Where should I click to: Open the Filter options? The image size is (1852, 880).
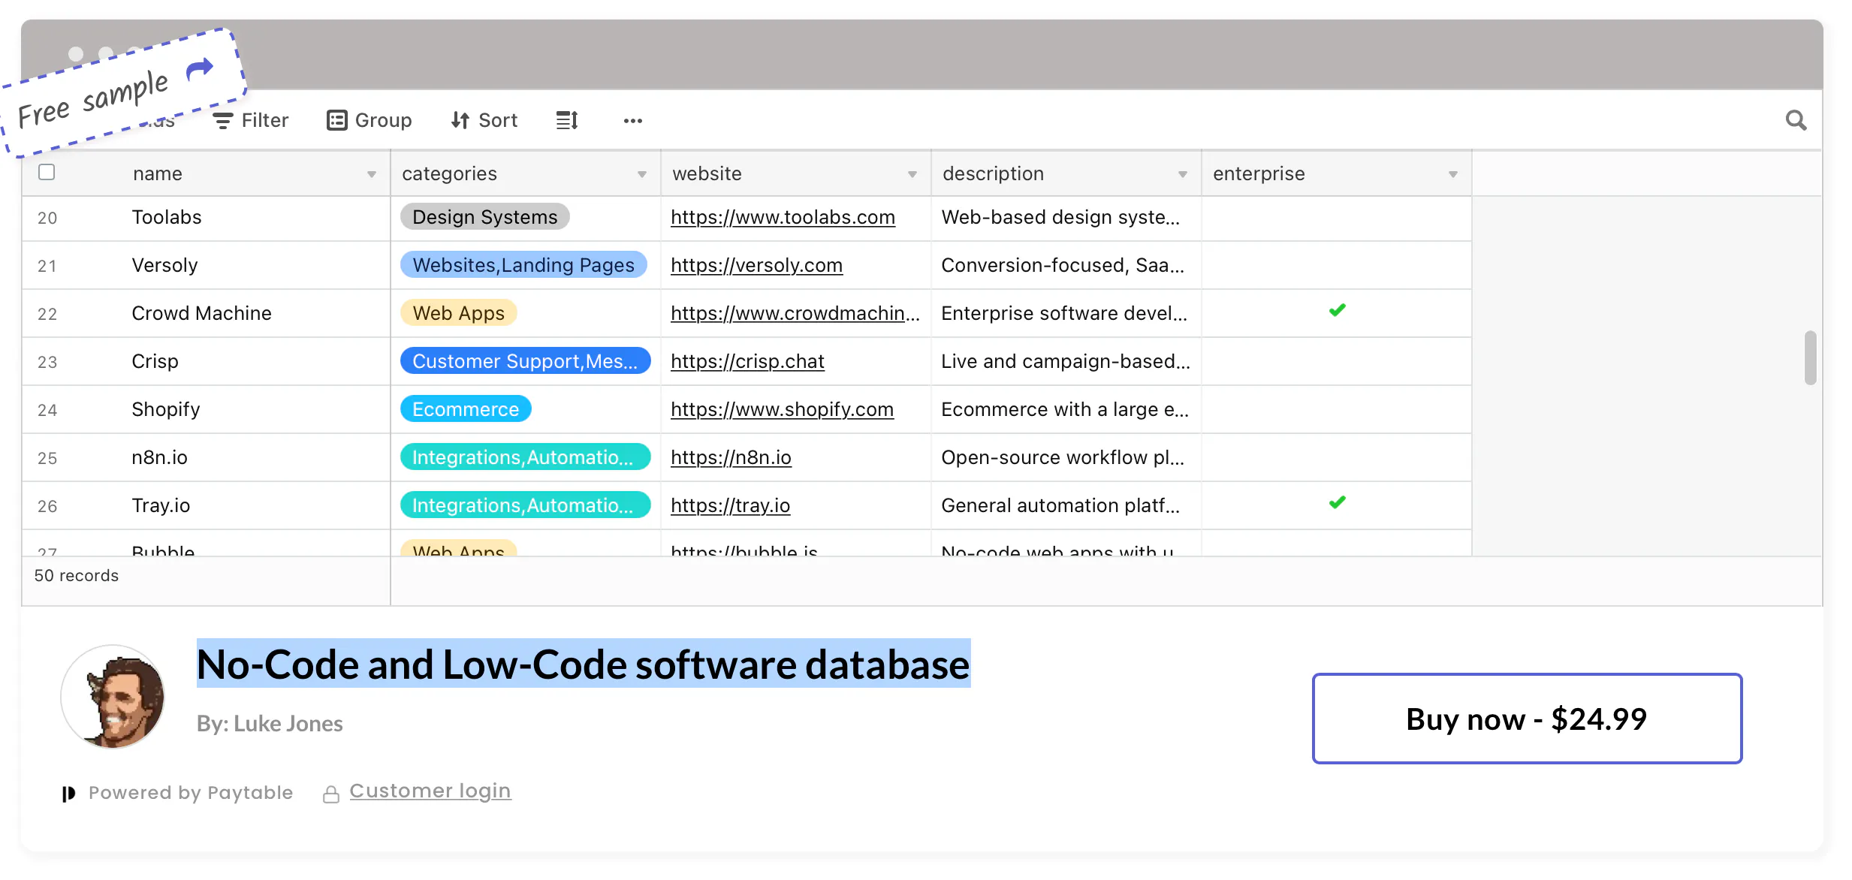(x=250, y=120)
